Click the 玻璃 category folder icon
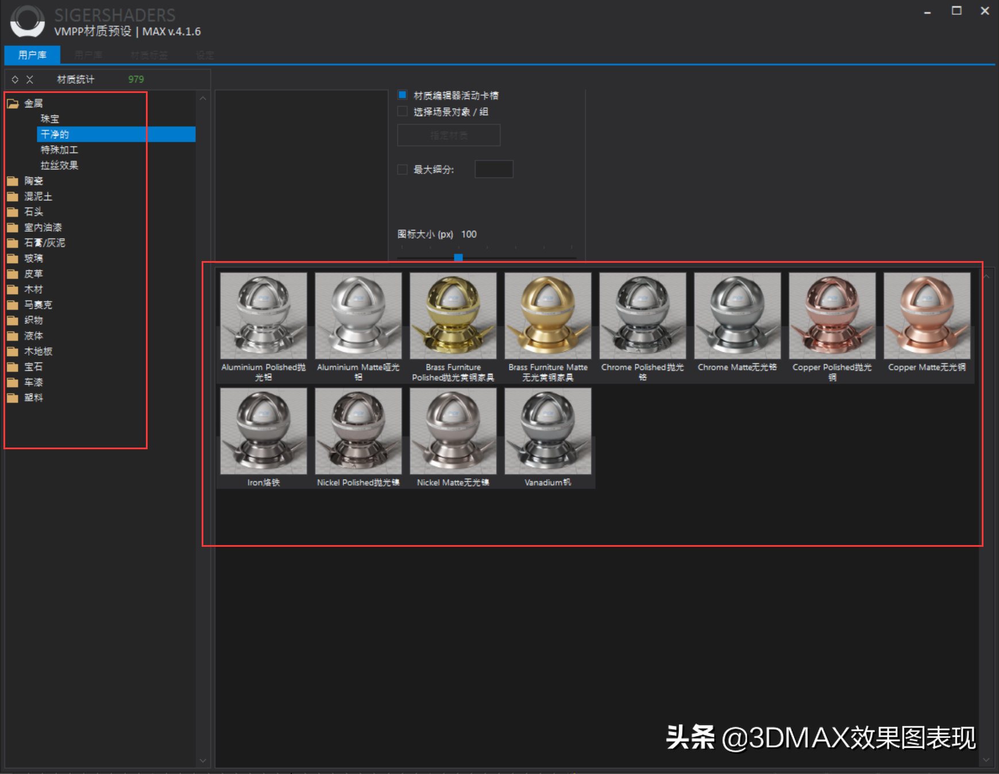 (x=13, y=258)
